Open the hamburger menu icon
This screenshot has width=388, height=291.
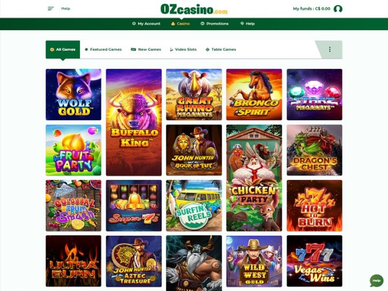pos(50,9)
